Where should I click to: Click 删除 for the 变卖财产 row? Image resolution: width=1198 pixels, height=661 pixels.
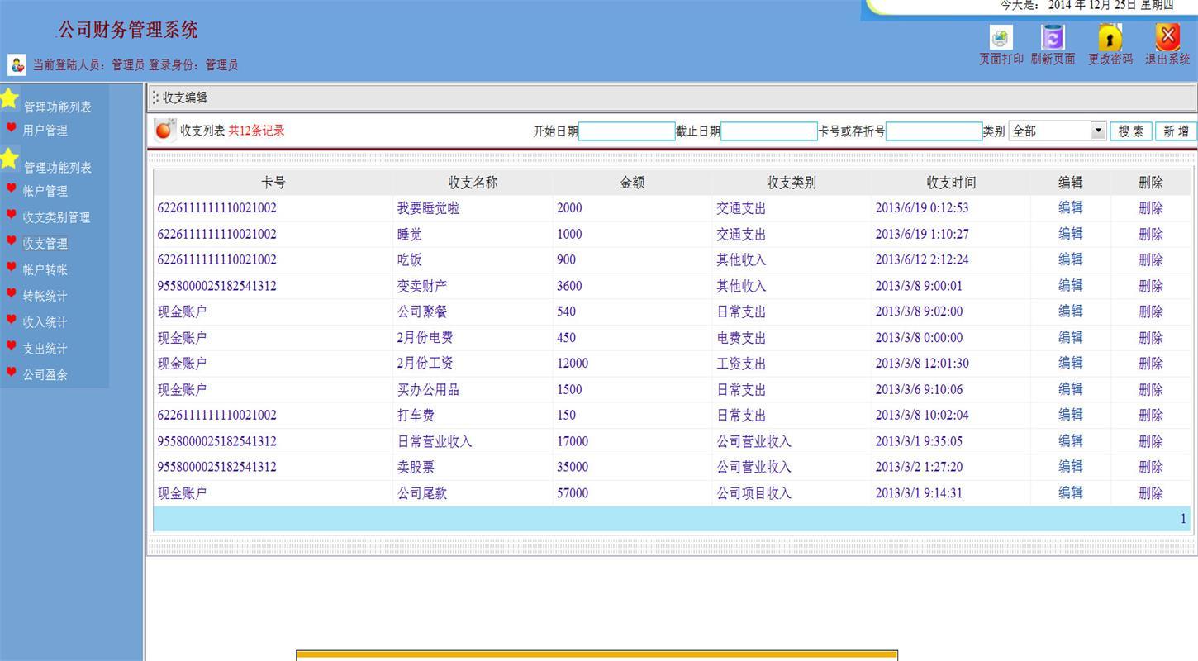pyautogui.click(x=1151, y=286)
